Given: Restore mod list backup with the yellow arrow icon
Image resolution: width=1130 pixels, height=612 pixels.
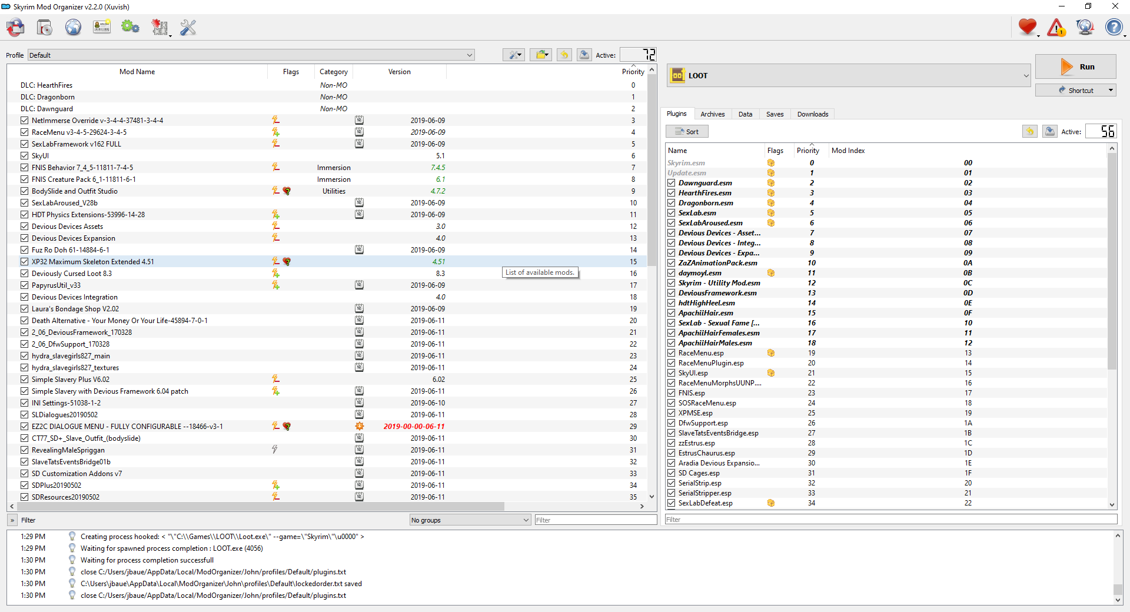Looking at the screenshot, I should [564, 55].
